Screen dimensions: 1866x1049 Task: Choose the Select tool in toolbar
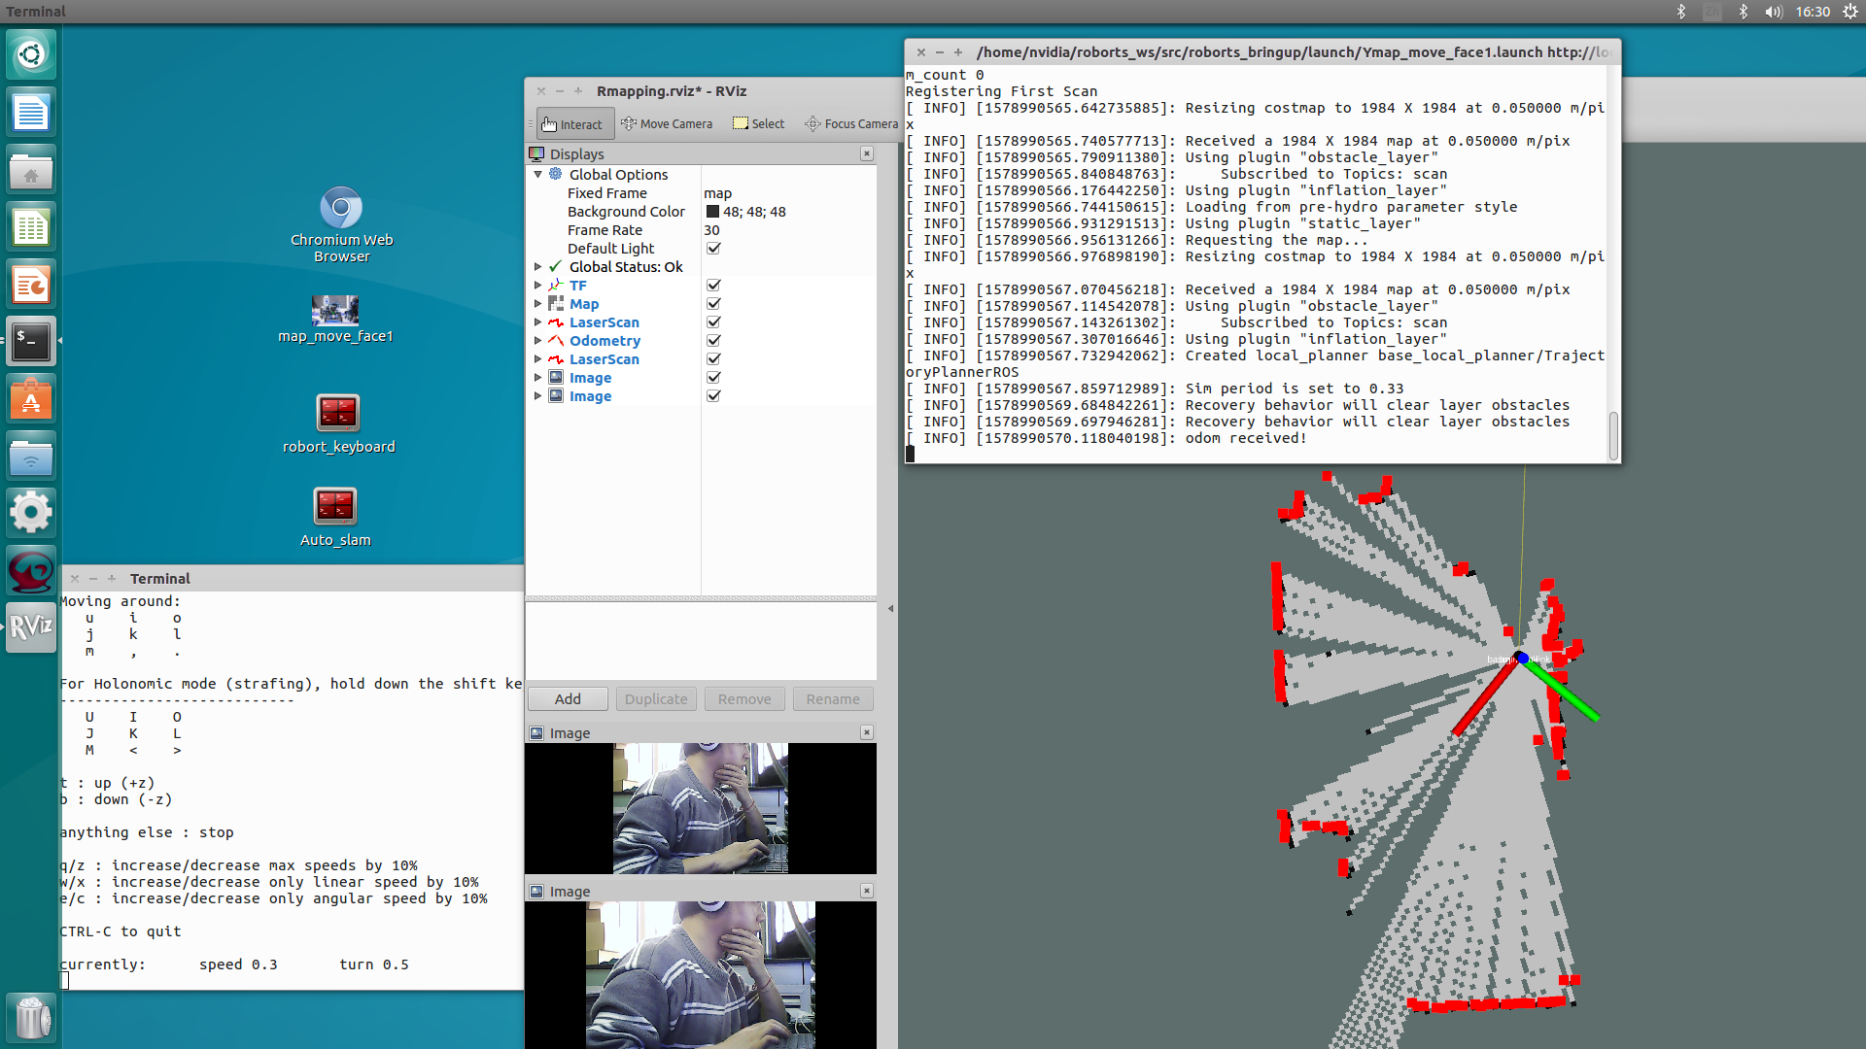pyautogui.click(x=758, y=124)
